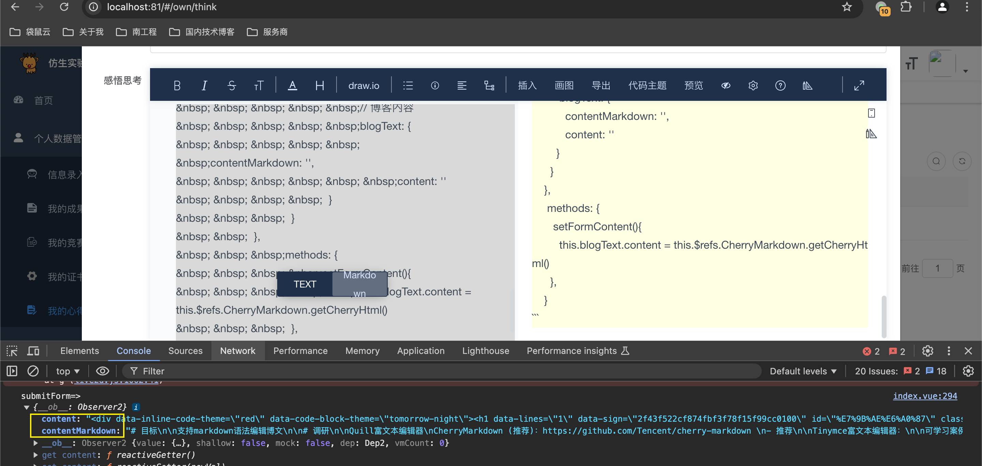982x466 pixels.
Task: Bookmark page with star icon
Action: pos(847,7)
